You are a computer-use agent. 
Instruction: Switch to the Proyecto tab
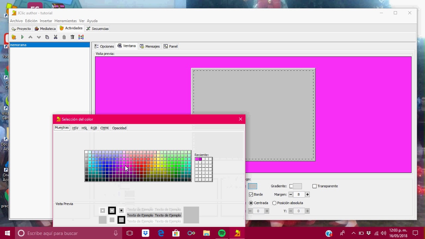click(21, 29)
